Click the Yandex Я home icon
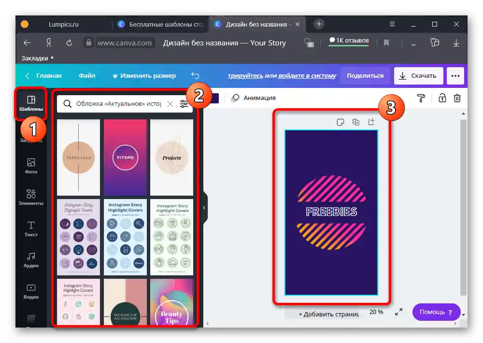This screenshot has height=343, width=483. 48,43
